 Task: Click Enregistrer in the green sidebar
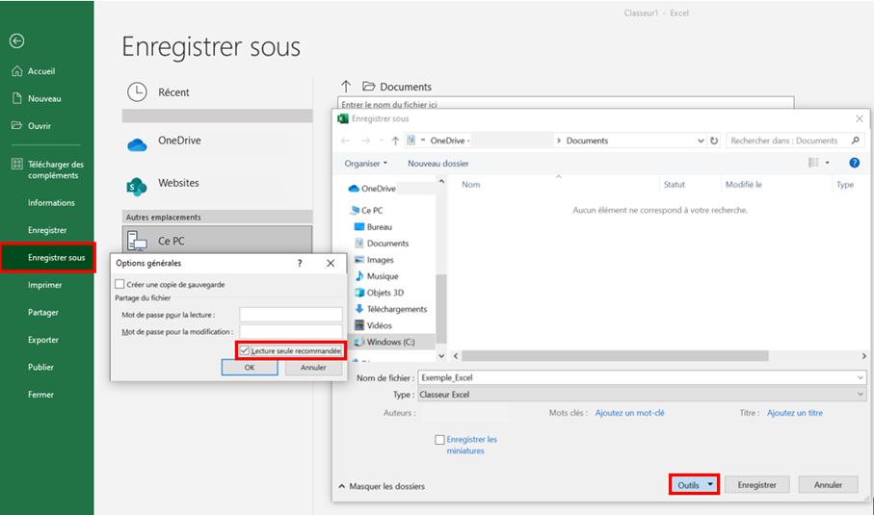tap(47, 230)
